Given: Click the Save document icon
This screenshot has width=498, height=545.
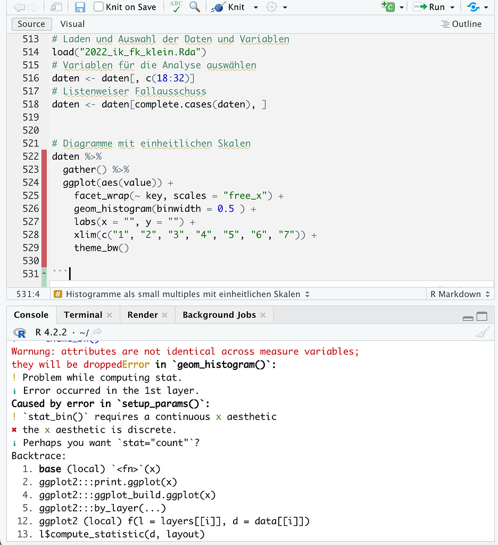Looking at the screenshot, I should [x=80, y=7].
